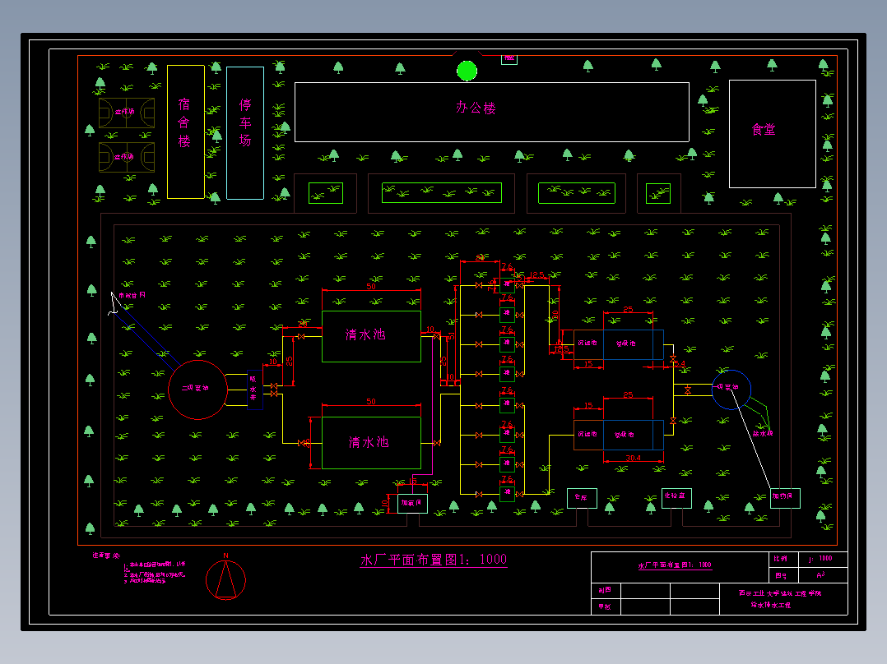Click the upper 清水池 clear water tank
This screenshot has width=887, height=664.
click(x=371, y=336)
